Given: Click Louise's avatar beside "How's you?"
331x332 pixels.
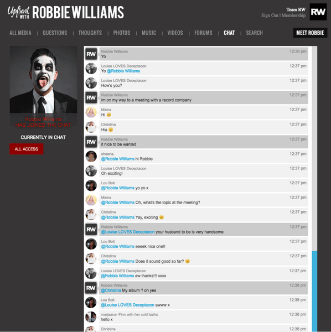Looking at the screenshot, I should pyautogui.click(x=91, y=83).
